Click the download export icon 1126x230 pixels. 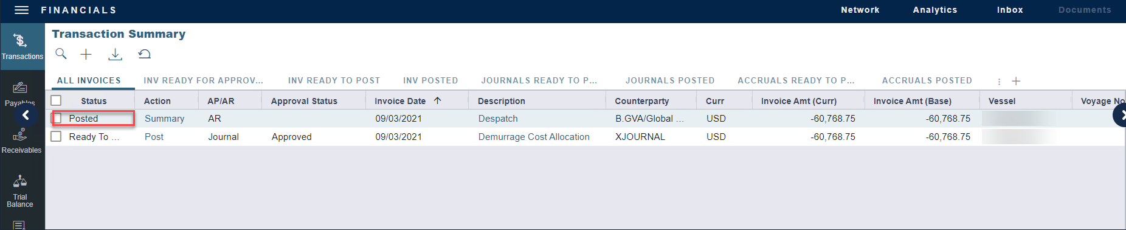point(115,54)
